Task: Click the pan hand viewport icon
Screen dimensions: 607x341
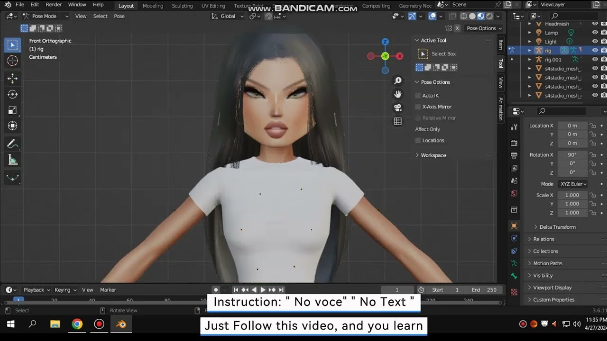Action: point(398,94)
